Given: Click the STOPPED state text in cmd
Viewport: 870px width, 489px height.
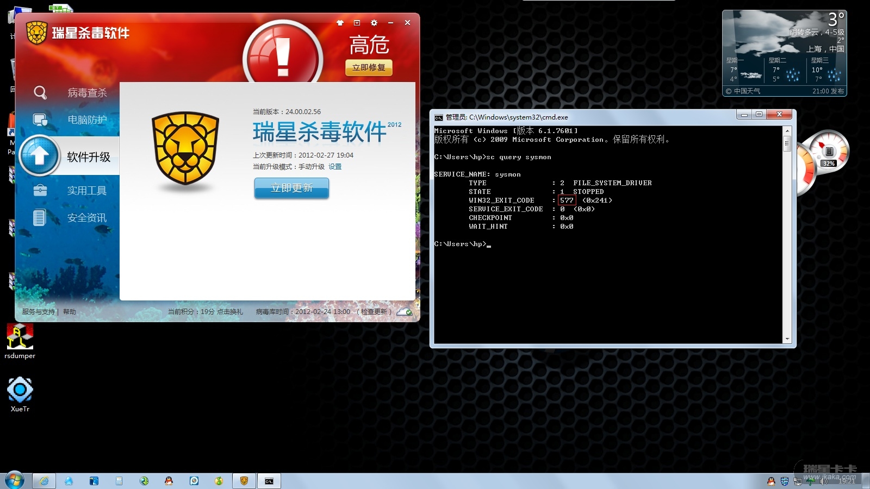Looking at the screenshot, I should point(588,192).
